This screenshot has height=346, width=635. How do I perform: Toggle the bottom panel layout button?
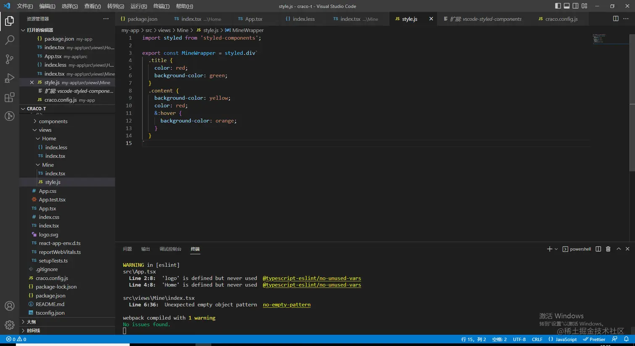567,6
